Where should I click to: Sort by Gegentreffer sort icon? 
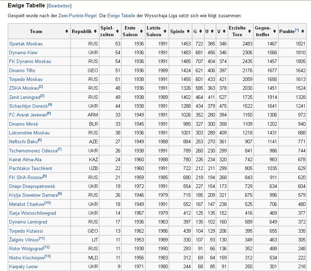click(x=274, y=31)
